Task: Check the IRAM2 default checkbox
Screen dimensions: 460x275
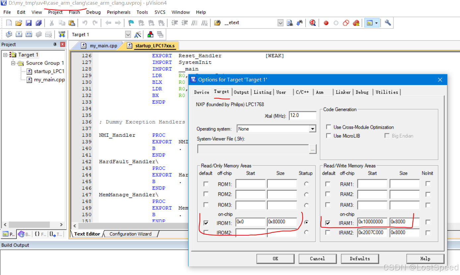Action: [328, 233]
